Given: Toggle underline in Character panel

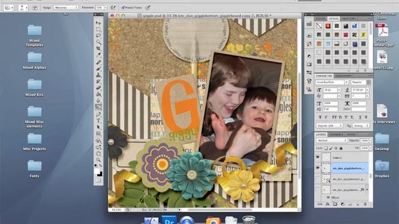Looking at the screenshot, I should pyautogui.click(x=360, y=117).
